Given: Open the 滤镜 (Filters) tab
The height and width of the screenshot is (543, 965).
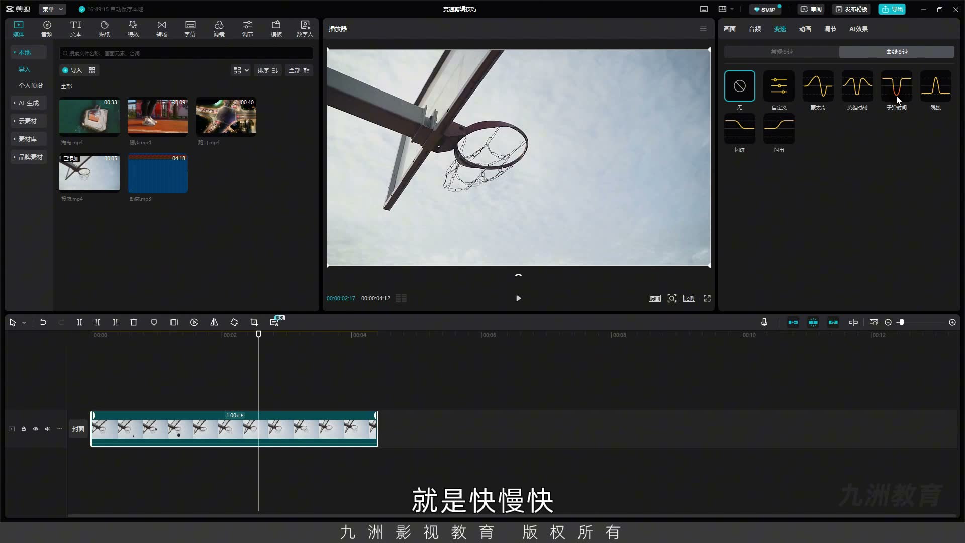Looking at the screenshot, I should (x=219, y=29).
